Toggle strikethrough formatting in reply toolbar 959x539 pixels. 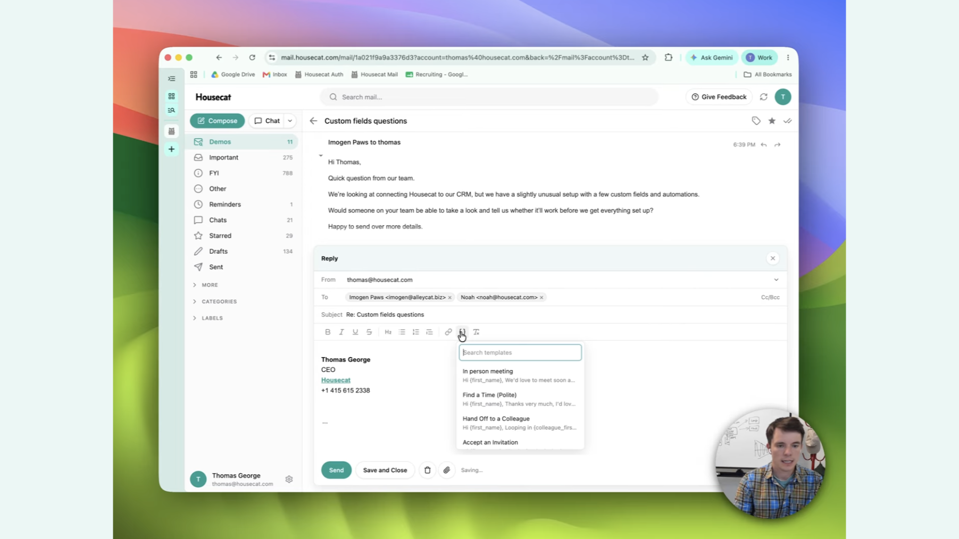tap(369, 332)
